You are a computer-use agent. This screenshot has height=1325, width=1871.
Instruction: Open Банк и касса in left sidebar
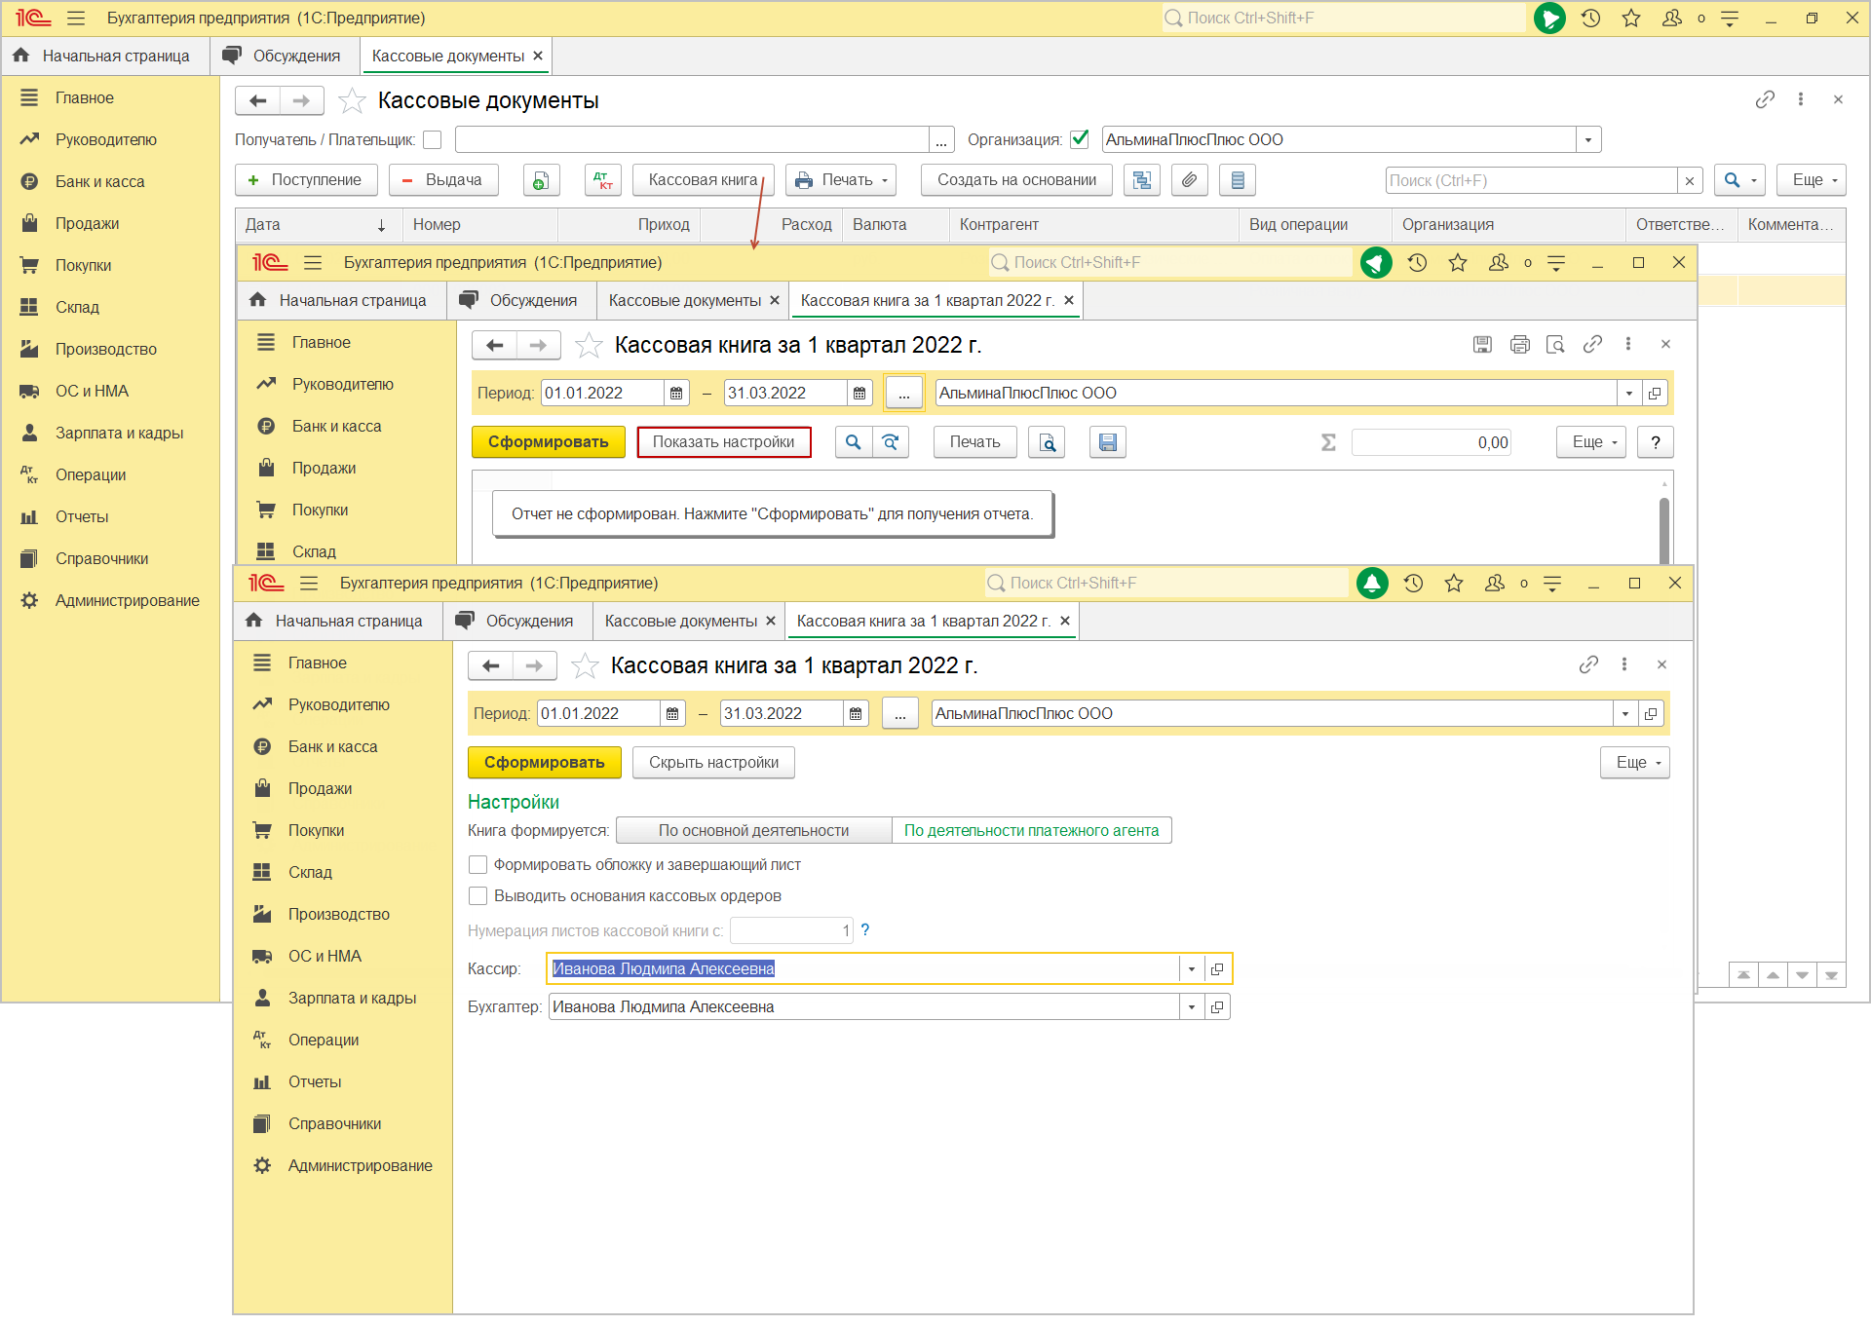pyautogui.click(x=99, y=181)
